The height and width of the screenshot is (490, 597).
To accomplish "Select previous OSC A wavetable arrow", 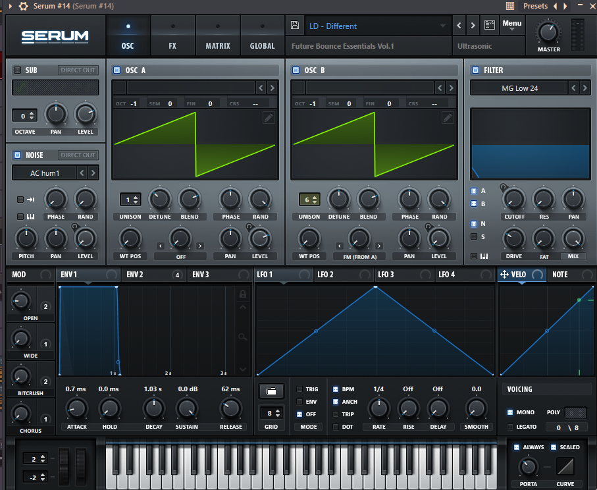I will click(261, 88).
